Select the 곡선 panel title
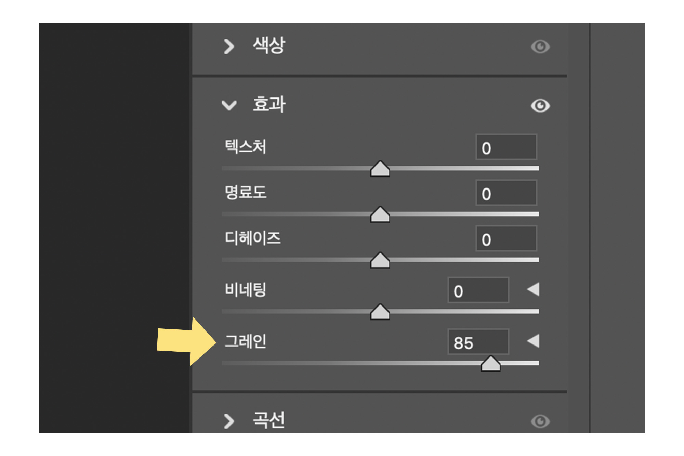Image resolution: width=684 pixels, height=456 pixels. pos(269,420)
